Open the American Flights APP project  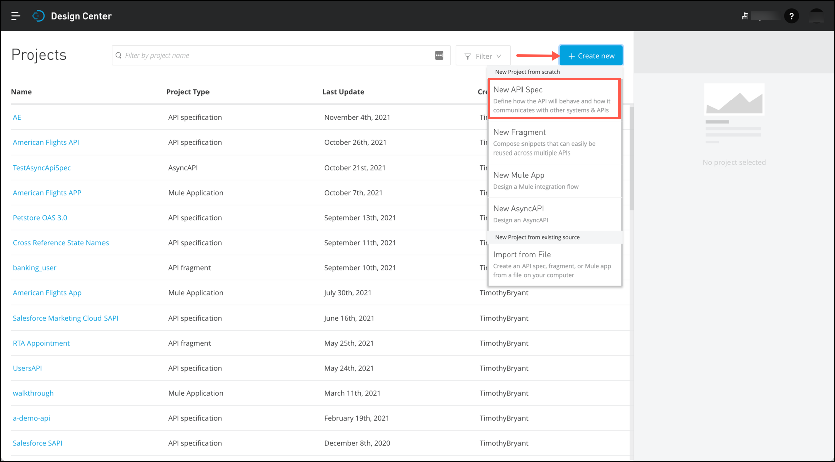[x=47, y=193]
